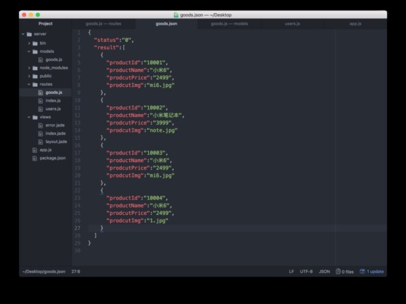Switch to the users.js tab
406x304 pixels.
point(292,24)
